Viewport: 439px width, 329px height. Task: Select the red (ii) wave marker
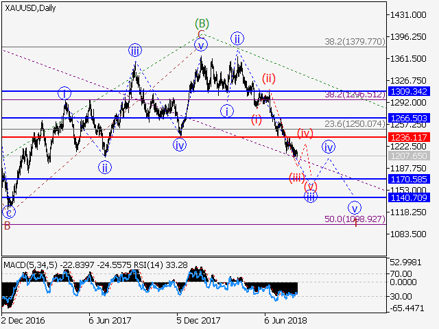pos(268,78)
